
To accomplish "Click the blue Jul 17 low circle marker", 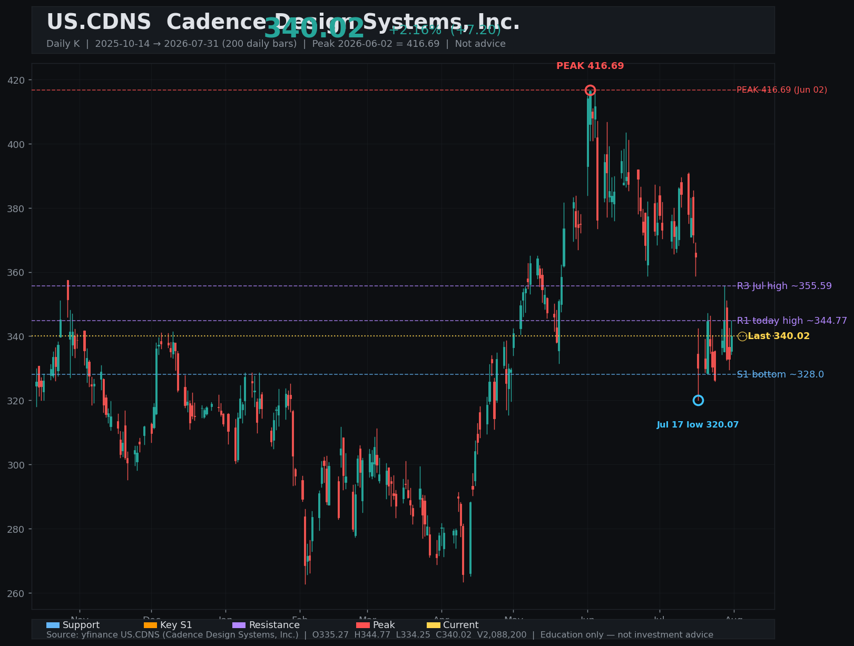I will (698, 401).
